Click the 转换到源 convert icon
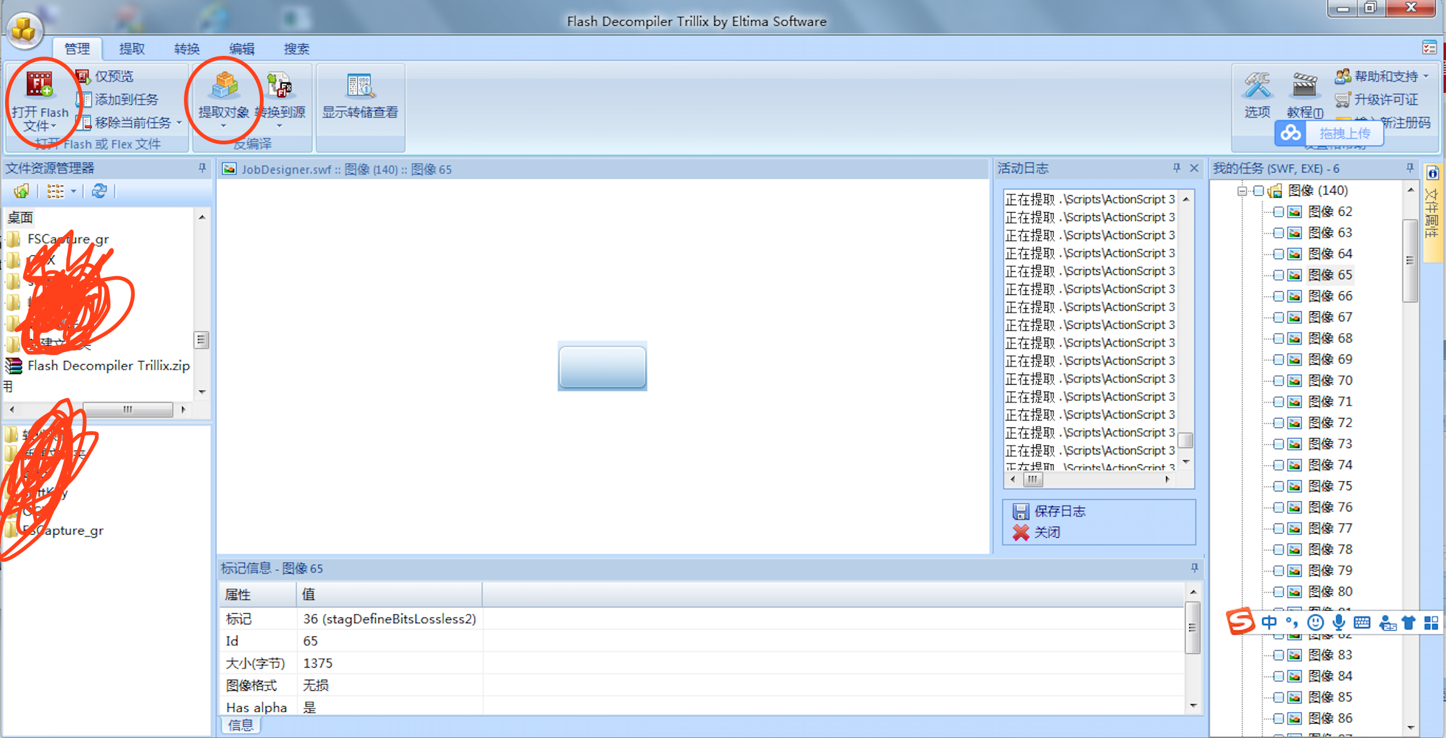 click(279, 86)
